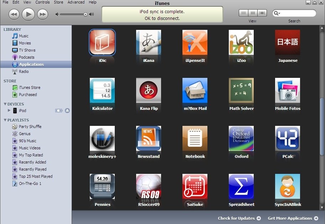
Task: Click the scrollbar down arrow
Action: click(x=322, y=207)
